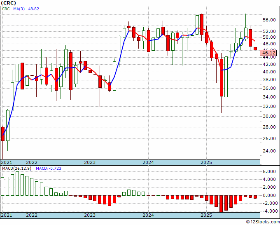The height and width of the screenshot is (225, 280).
Task: Click the 28.00 price axis label
Action: (x=269, y=127)
